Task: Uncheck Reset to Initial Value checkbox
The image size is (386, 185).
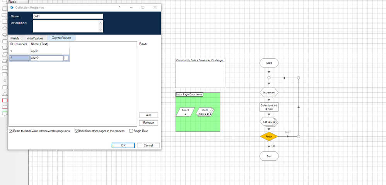Action: (11, 131)
